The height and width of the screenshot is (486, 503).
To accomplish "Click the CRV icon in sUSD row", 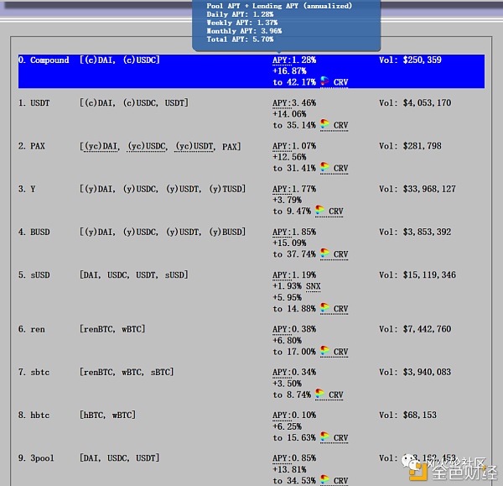I will 324,308.
